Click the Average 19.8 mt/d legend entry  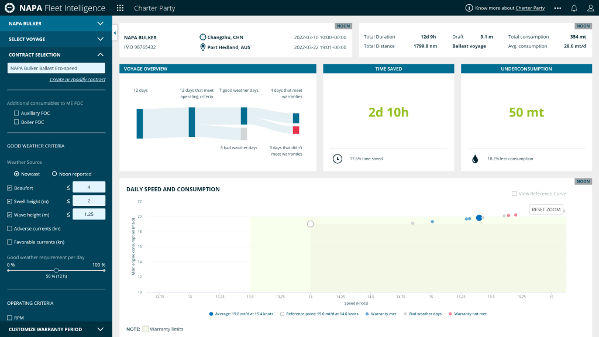[x=241, y=314]
